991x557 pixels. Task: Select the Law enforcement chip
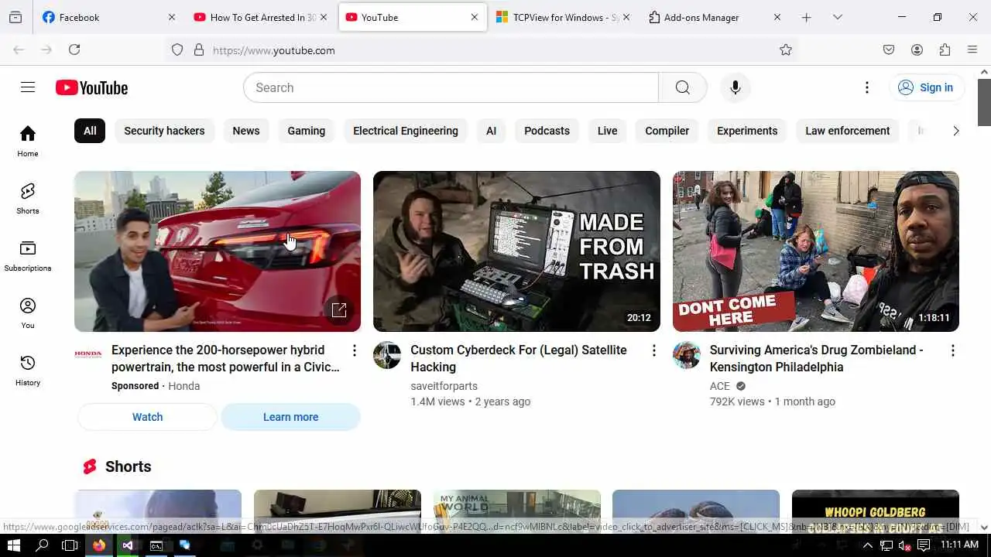point(848,131)
